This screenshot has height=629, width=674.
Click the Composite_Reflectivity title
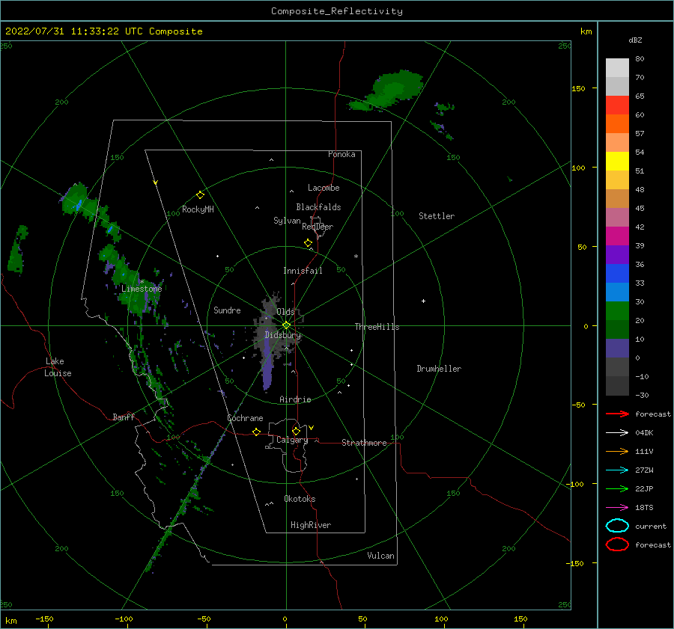point(337,11)
